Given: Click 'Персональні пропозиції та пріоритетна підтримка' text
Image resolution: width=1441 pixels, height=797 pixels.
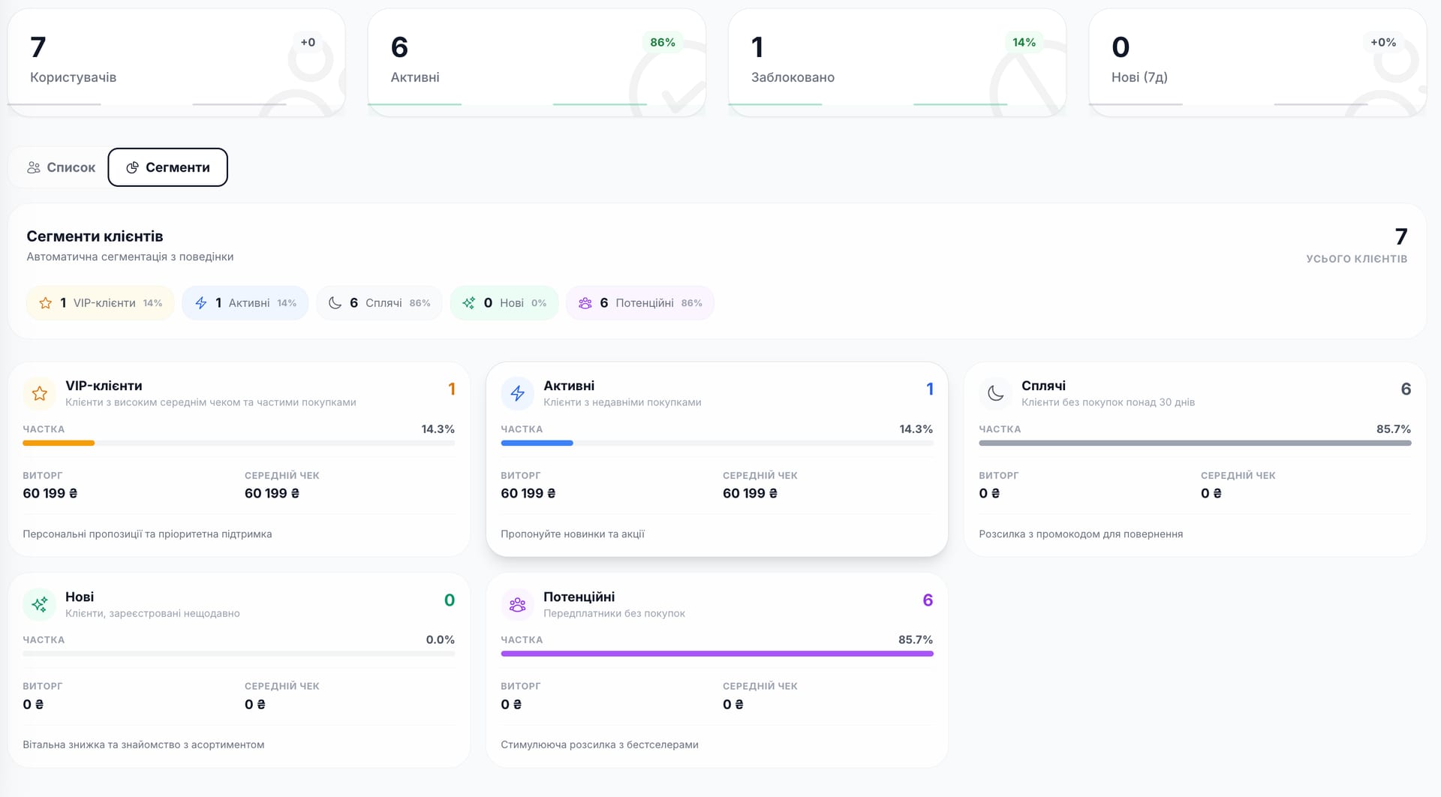Looking at the screenshot, I should (147, 534).
